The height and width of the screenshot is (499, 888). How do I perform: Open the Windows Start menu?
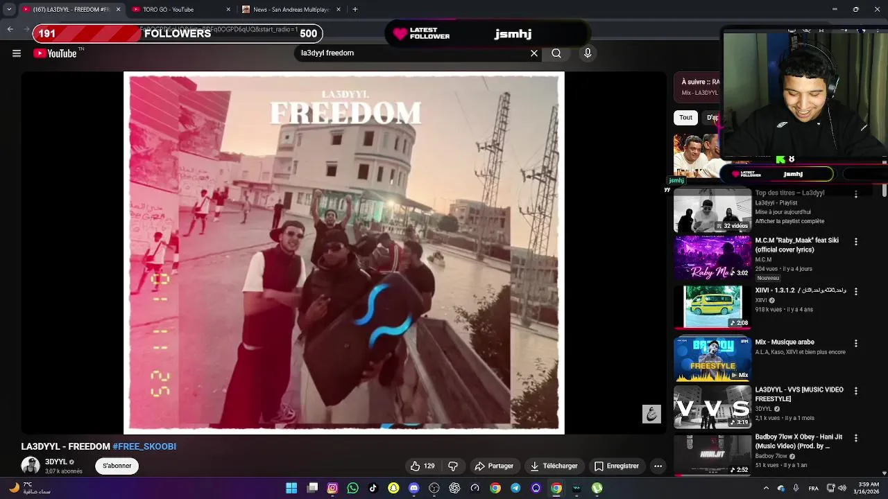(x=291, y=488)
